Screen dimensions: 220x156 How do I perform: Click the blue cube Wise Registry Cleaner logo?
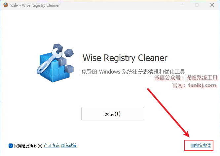[x=55, y=63]
